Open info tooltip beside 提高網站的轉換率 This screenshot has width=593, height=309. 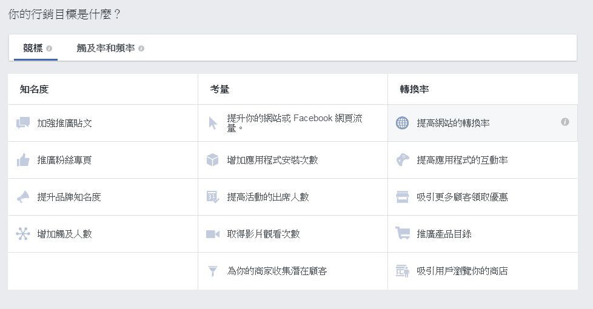565,122
